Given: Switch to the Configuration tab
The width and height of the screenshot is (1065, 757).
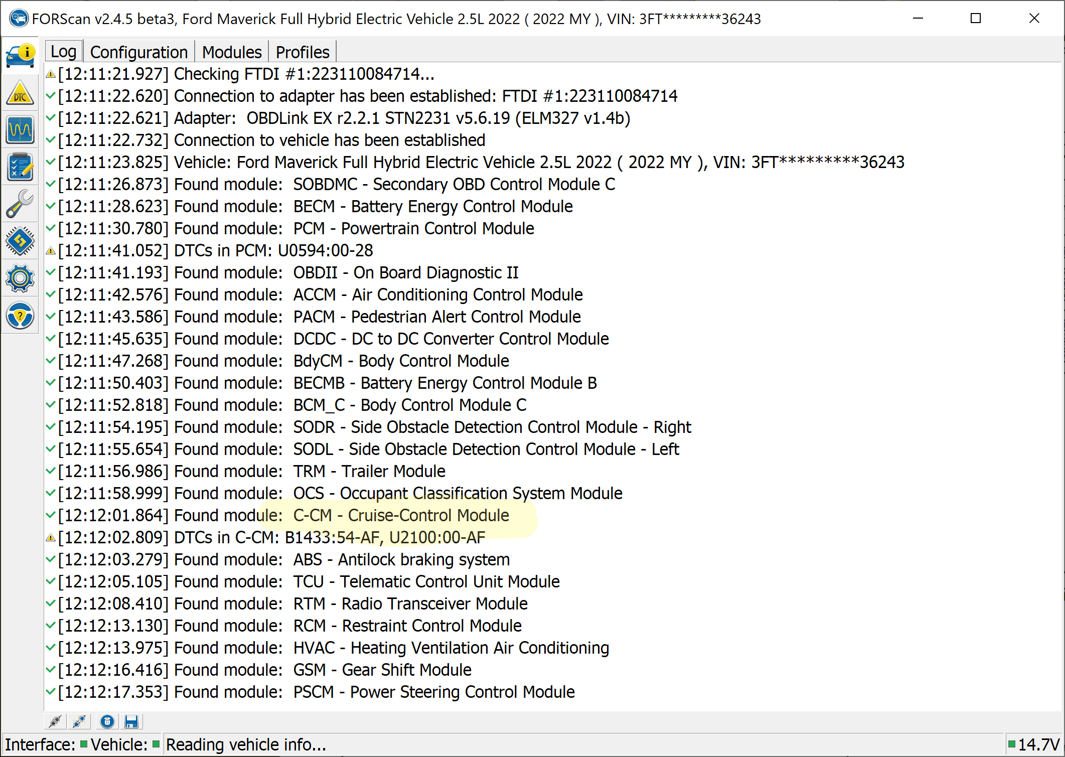Looking at the screenshot, I should (139, 52).
